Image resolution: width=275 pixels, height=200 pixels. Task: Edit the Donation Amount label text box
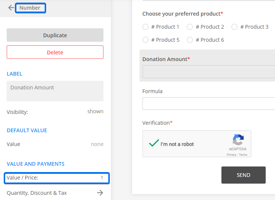(x=55, y=91)
